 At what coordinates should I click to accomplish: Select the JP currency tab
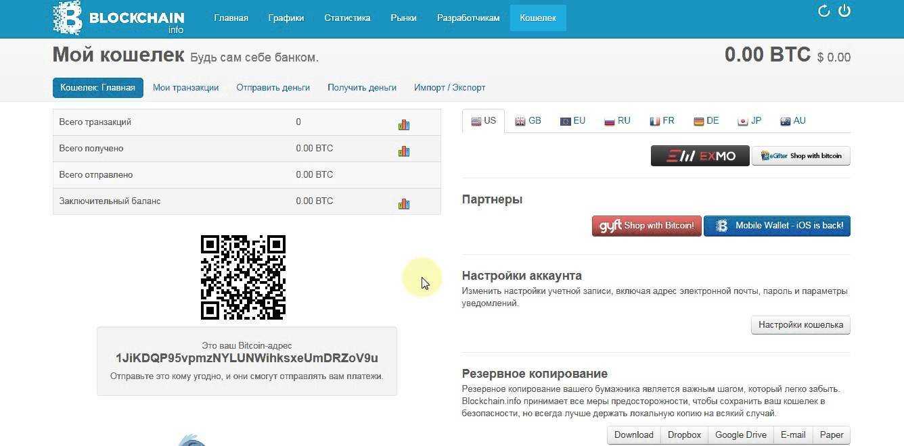point(750,121)
